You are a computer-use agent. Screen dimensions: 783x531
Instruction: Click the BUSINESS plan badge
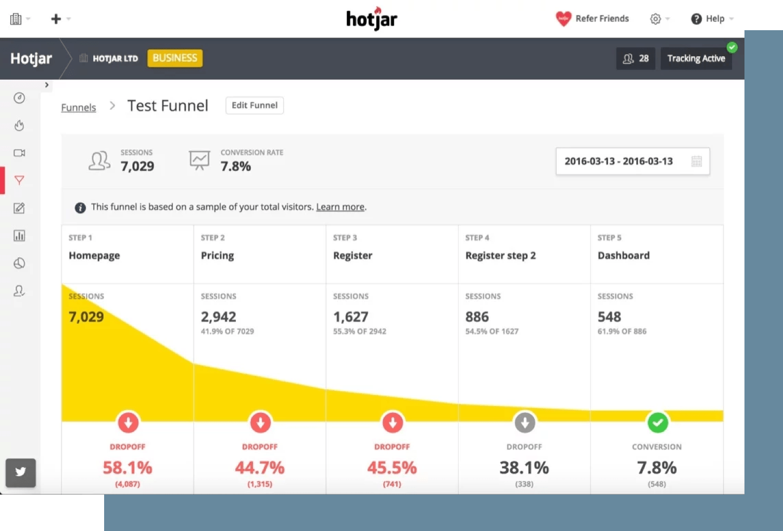pyautogui.click(x=174, y=58)
